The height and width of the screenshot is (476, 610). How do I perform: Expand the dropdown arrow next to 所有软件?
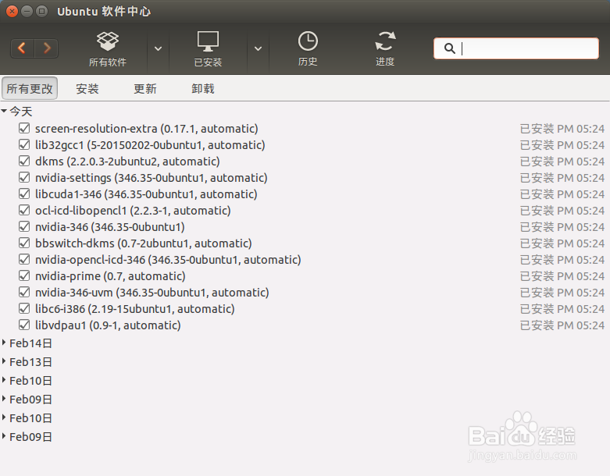pyautogui.click(x=158, y=48)
